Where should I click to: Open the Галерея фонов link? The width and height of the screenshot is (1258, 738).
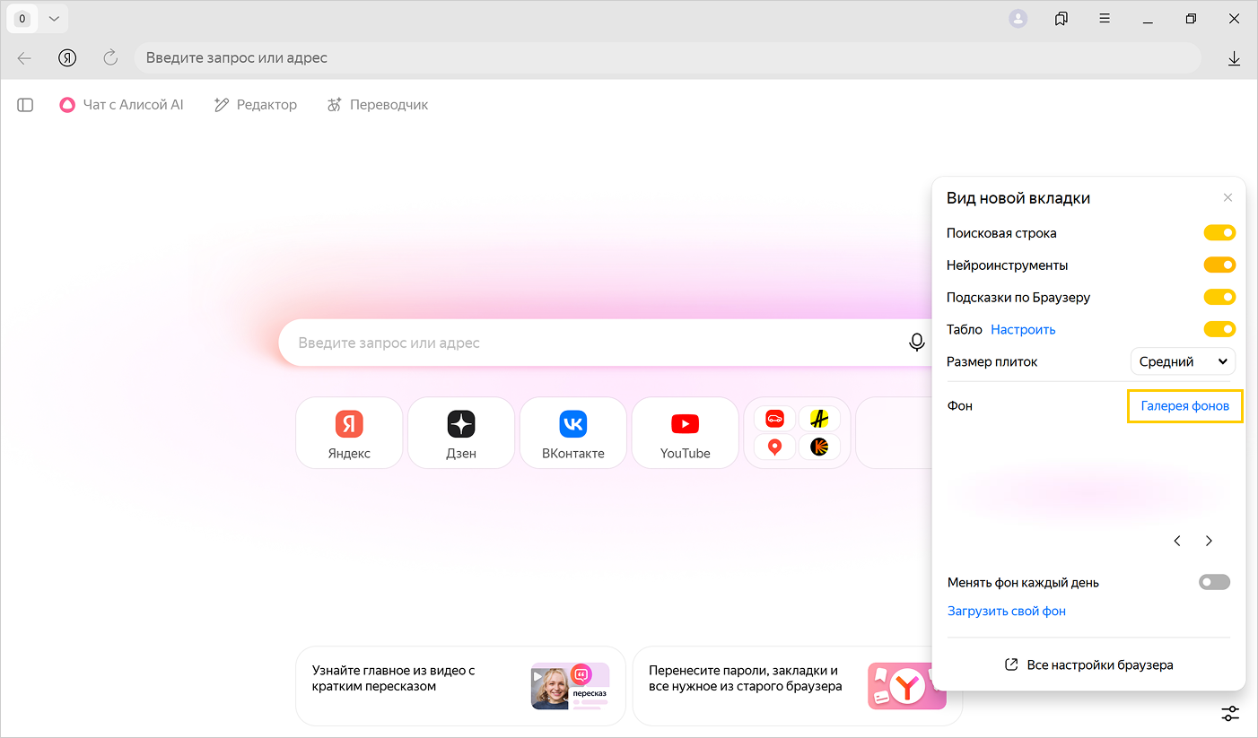point(1184,406)
